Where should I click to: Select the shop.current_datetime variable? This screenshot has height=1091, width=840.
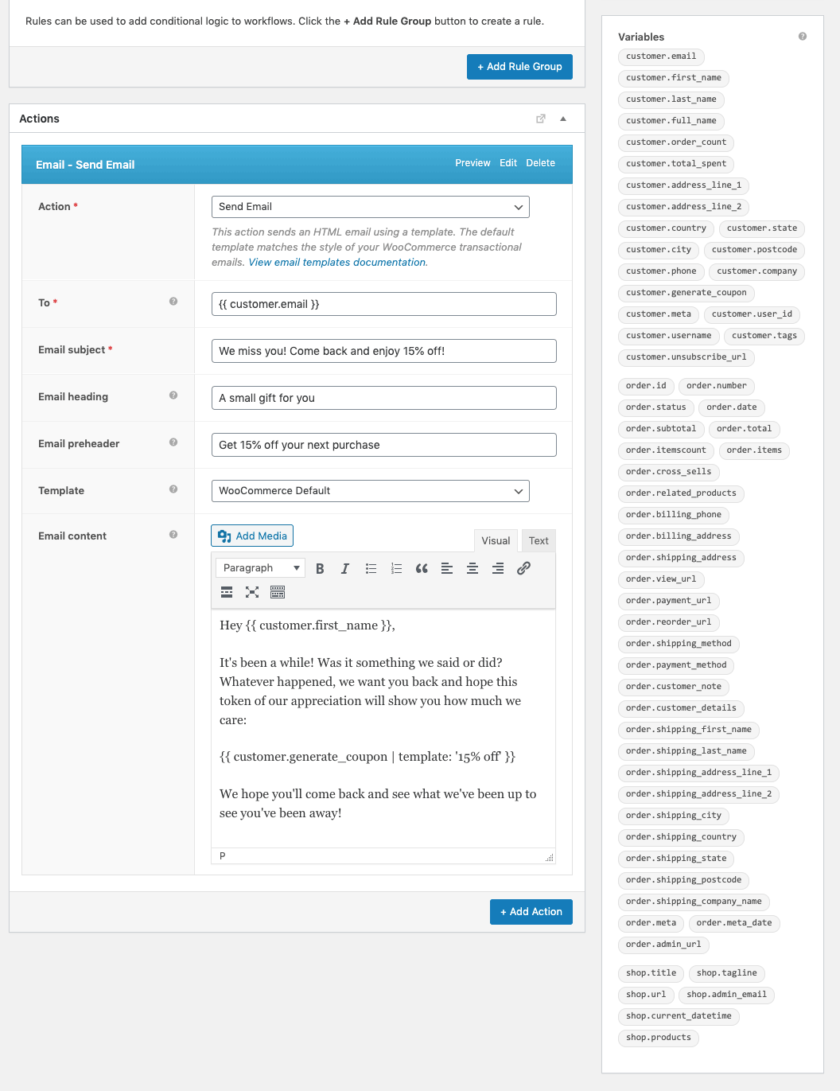[x=679, y=1016]
